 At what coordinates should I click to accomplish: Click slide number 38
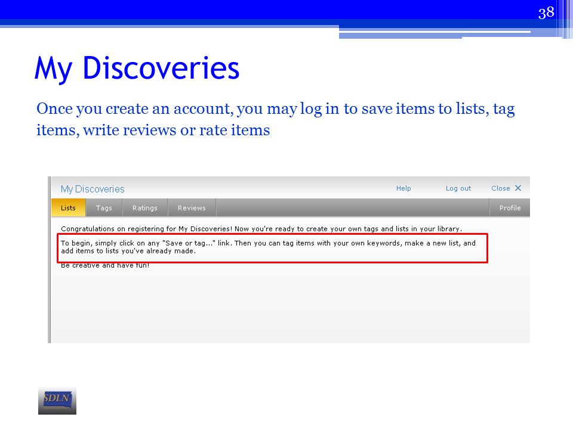click(x=546, y=13)
